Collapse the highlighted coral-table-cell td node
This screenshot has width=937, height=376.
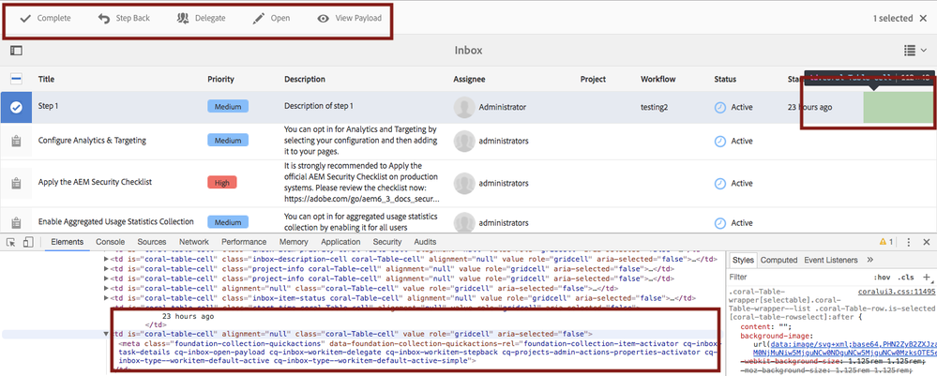tap(106, 334)
